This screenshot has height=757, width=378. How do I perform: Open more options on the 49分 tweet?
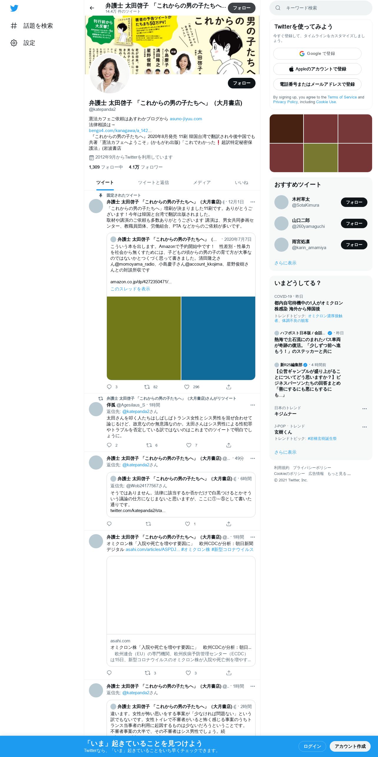point(253,458)
